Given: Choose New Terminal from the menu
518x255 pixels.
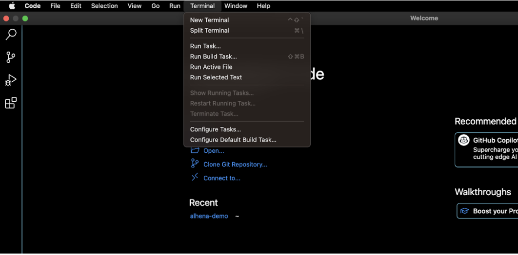Looking at the screenshot, I should [x=247, y=20].
